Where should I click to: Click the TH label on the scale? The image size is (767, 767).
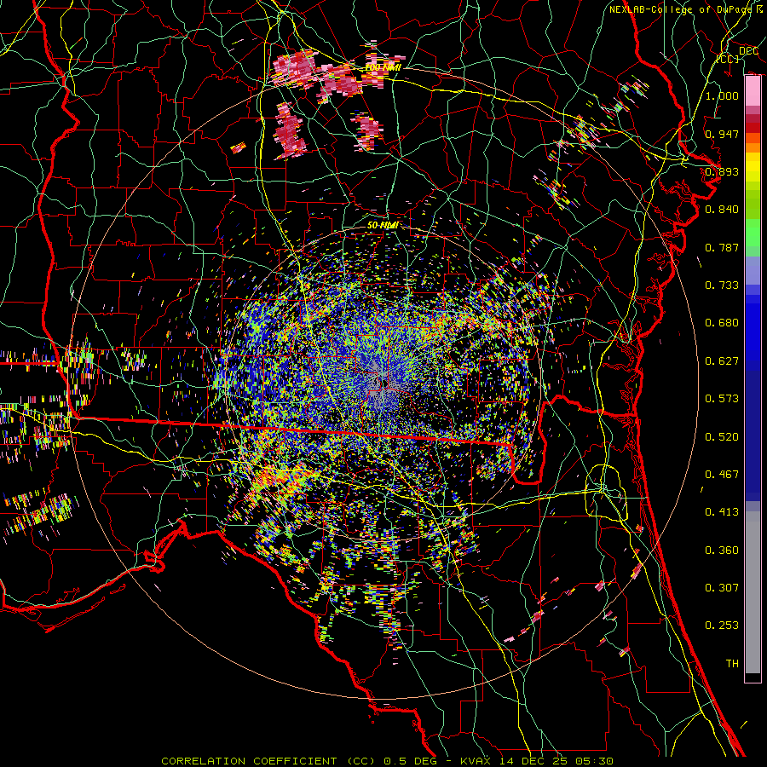tap(732, 664)
